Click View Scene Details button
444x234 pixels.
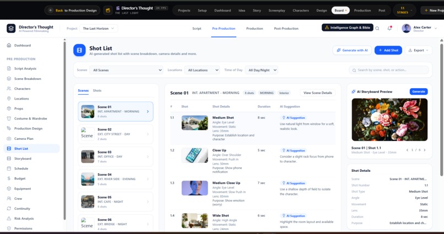point(318,93)
